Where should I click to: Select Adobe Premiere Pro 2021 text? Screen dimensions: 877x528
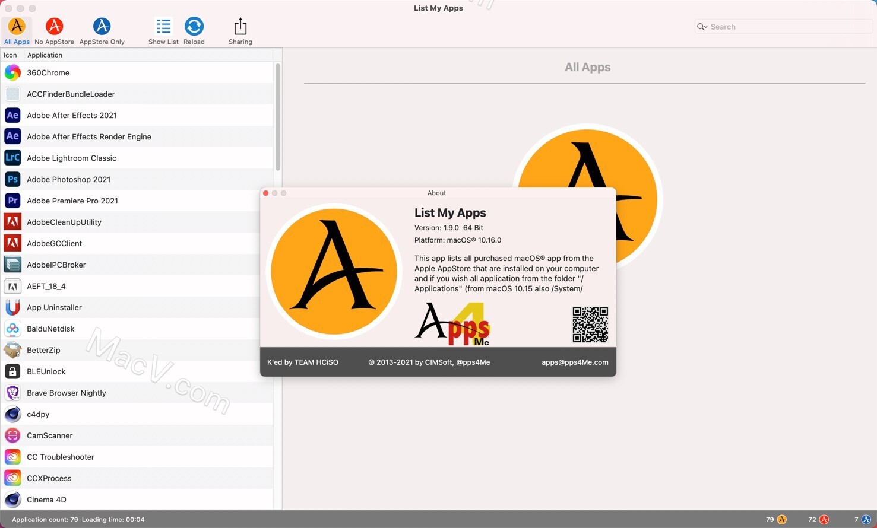pos(72,201)
